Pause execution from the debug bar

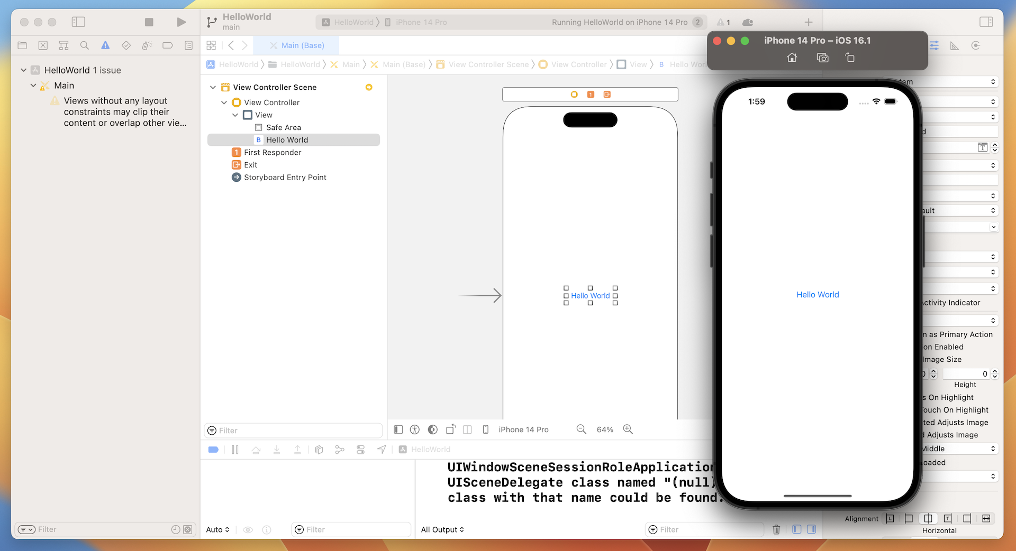[235, 450]
